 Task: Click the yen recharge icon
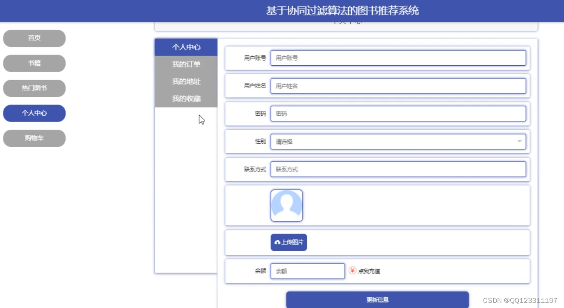click(352, 270)
